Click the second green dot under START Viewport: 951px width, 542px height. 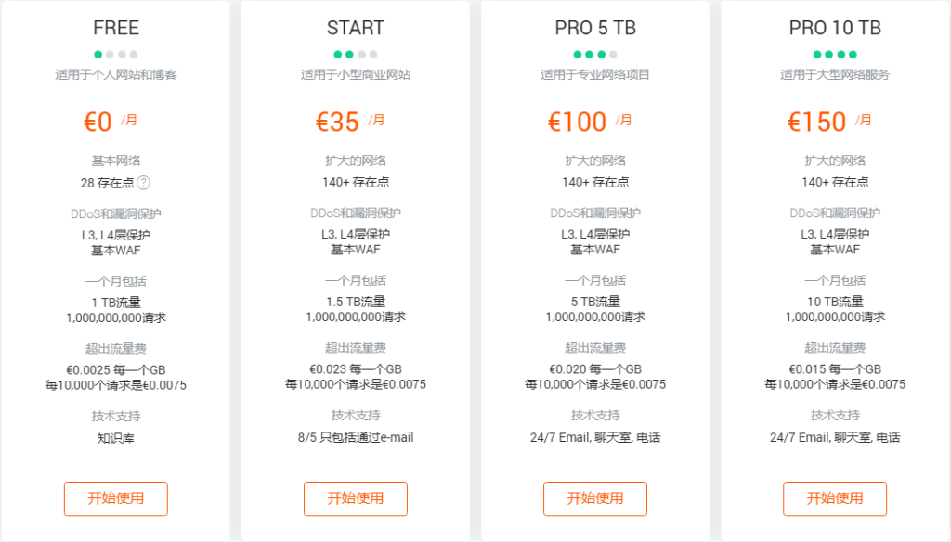coord(349,54)
